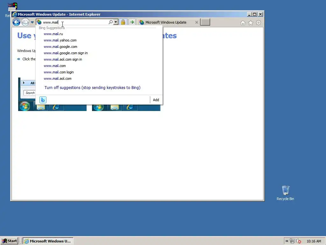The height and width of the screenshot is (245, 326).
Task: Select the Microsoft Windows Update tab
Action: coord(166,22)
